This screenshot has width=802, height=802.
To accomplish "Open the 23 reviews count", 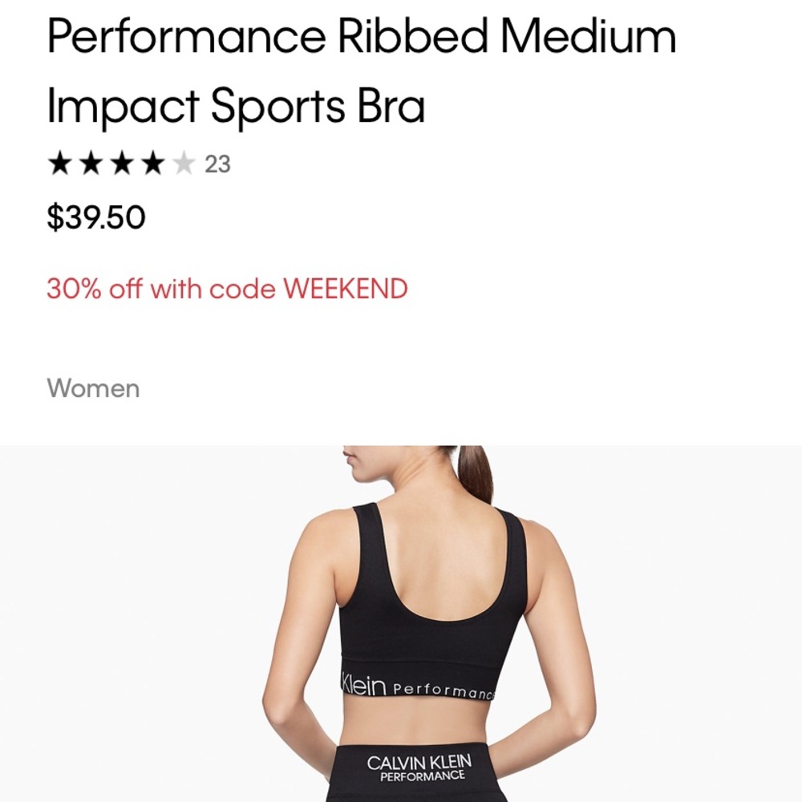I will tap(217, 164).
